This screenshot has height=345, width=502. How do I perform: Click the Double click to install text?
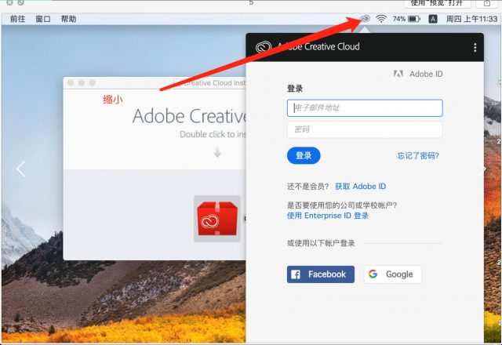213,134
